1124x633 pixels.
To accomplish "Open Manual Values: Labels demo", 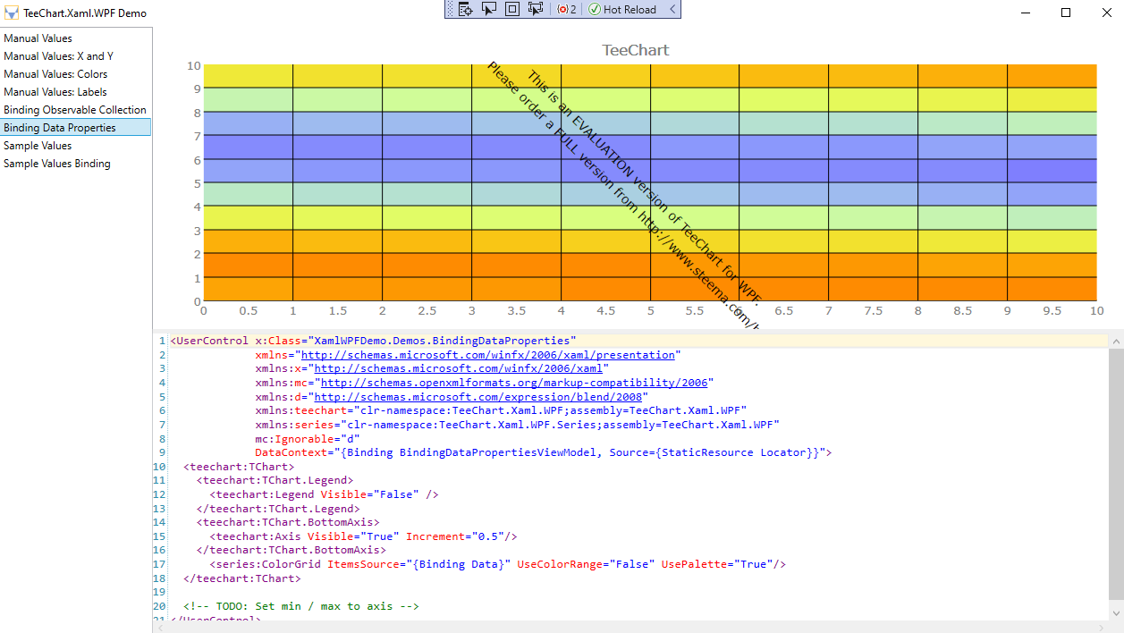I will [76, 92].
